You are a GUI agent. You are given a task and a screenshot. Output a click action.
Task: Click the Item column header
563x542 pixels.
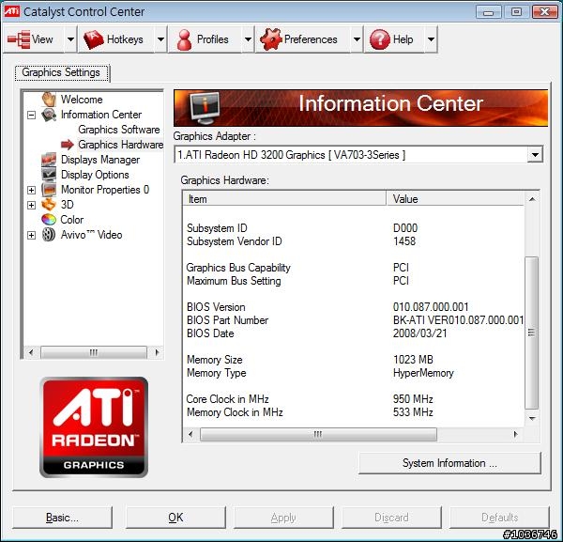click(284, 199)
